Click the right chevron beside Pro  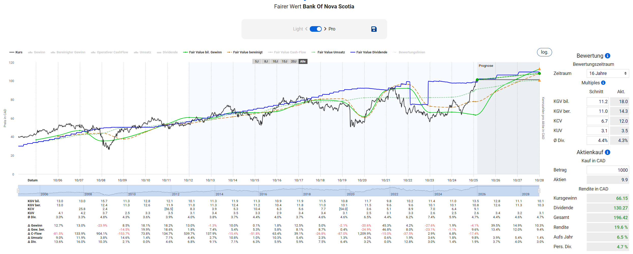[325, 29]
